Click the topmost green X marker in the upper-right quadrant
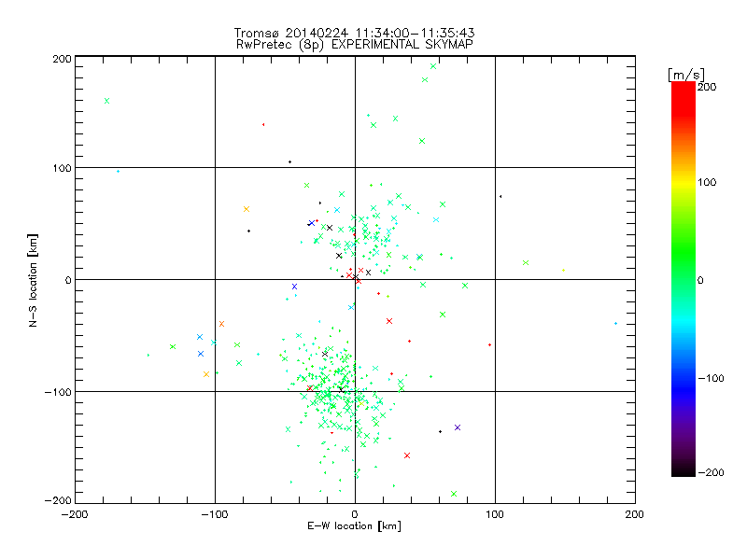The image size is (747, 560). [433, 66]
